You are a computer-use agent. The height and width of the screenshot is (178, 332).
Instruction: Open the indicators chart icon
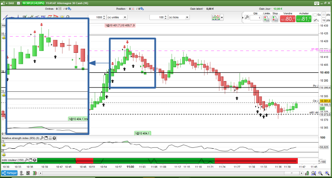coord(216,17)
